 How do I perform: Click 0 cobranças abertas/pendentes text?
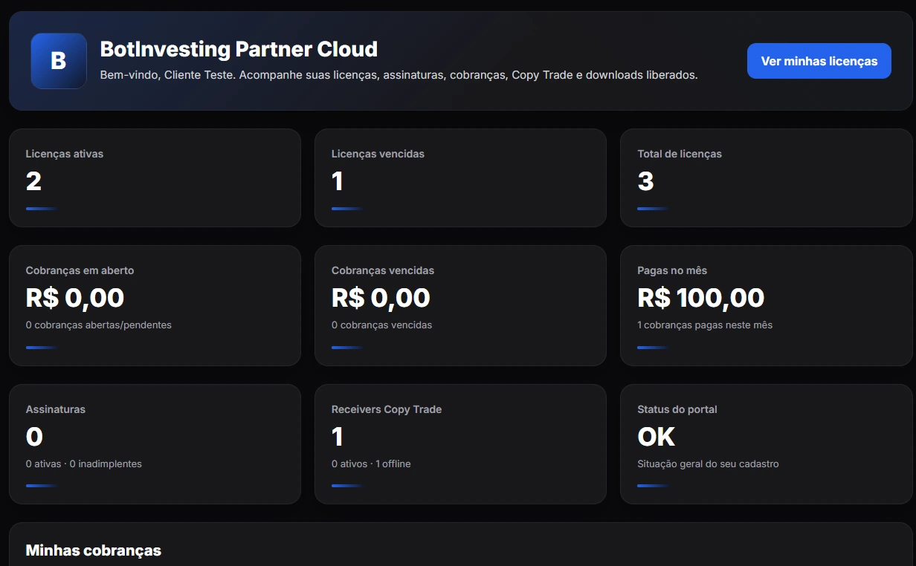(98, 325)
